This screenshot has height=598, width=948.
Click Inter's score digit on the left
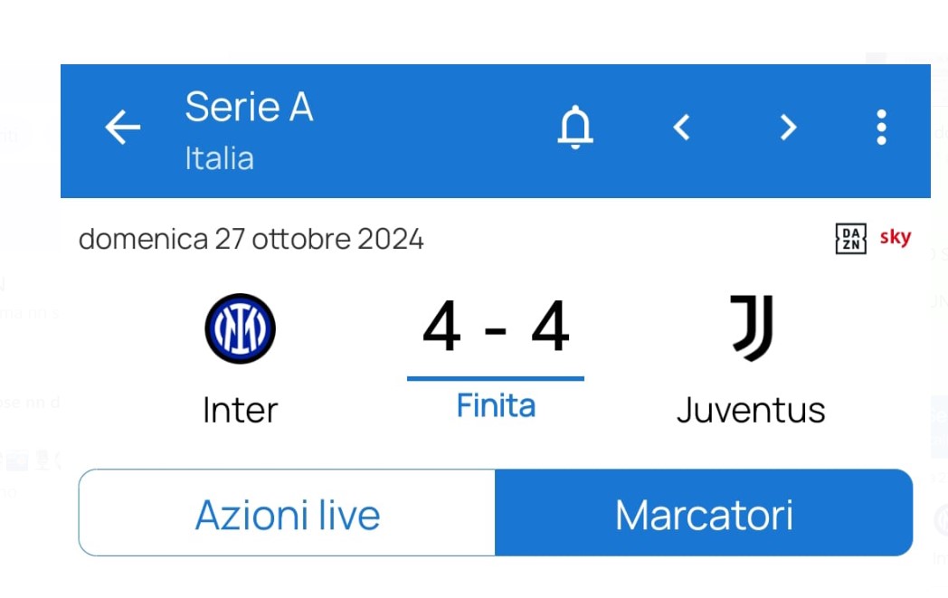tap(441, 327)
